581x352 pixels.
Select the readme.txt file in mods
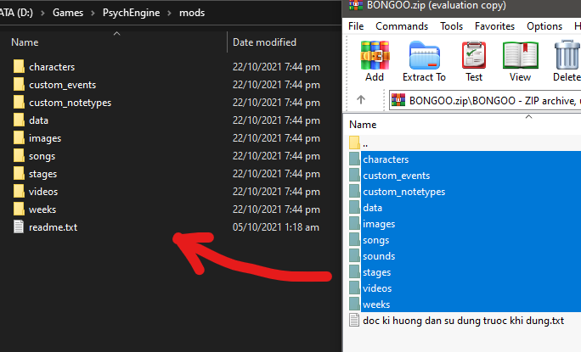coord(53,227)
